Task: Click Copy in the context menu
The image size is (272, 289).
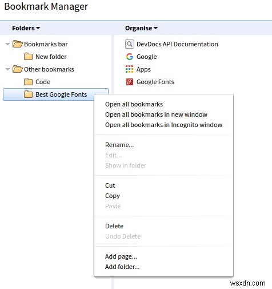Action: point(113,196)
